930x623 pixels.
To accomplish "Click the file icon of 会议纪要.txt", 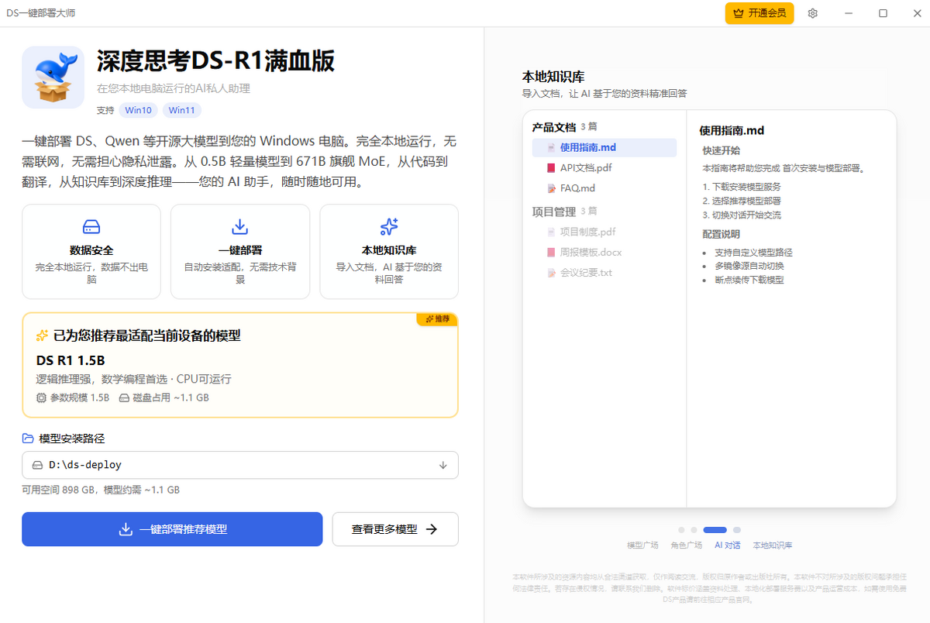I will pyautogui.click(x=551, y=273).
